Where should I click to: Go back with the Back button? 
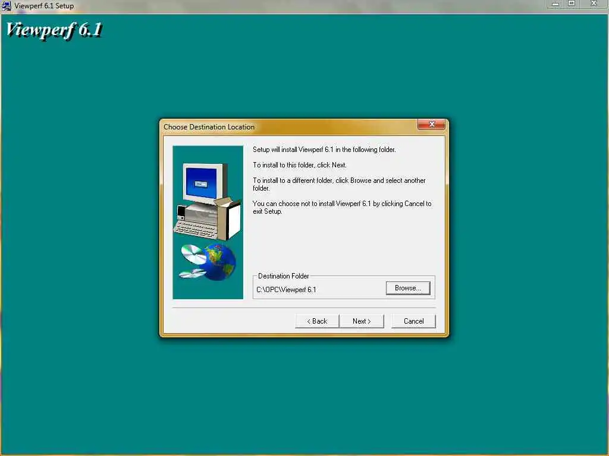click(x=317, y=321)
